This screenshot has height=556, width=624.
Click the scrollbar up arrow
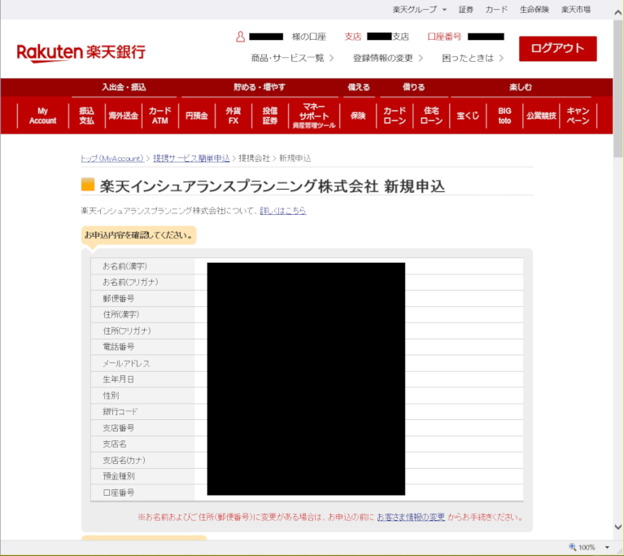(618, 12)
